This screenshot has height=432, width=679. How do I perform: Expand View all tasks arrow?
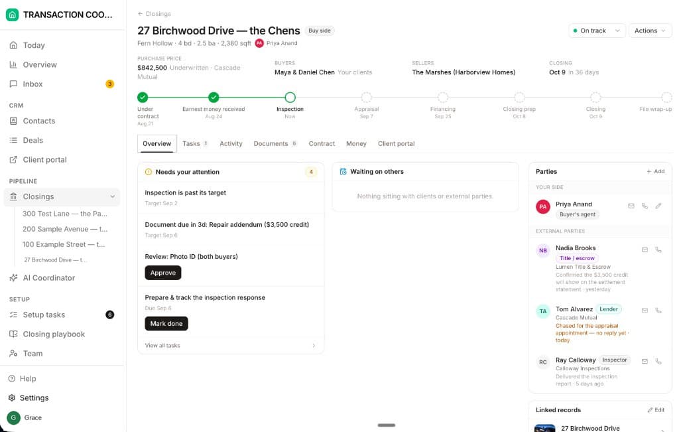tap(314, 345)
